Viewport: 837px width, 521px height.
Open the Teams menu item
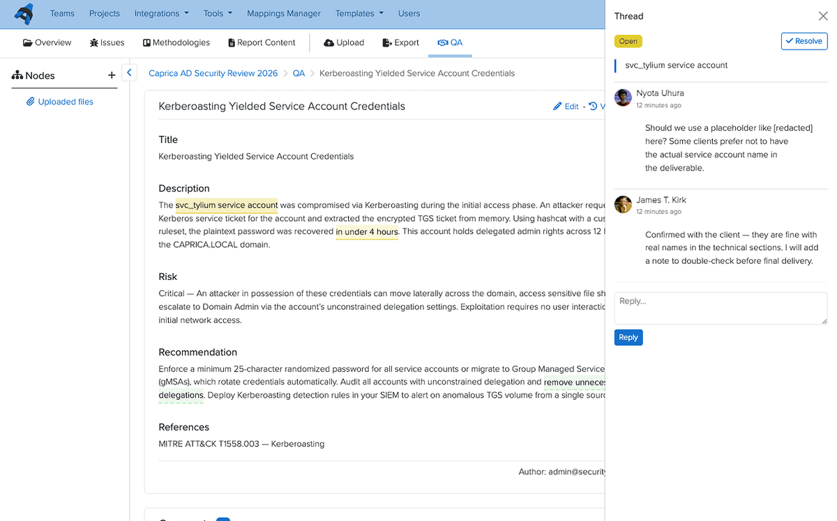click(62, 13)
